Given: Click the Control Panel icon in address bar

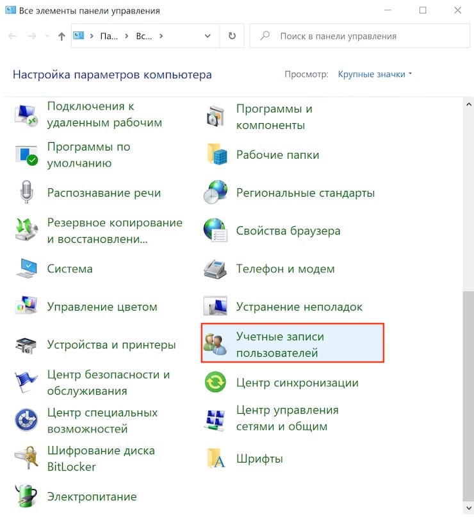Looking at the screenshot, I should coord(78,35).
